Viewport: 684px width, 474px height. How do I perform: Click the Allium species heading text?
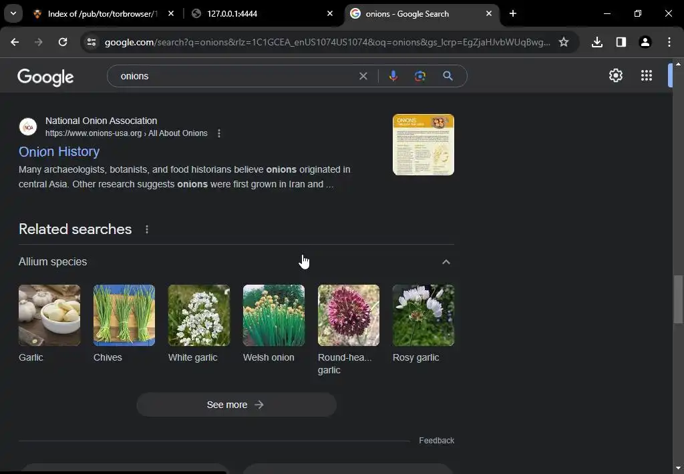[53, 261]
